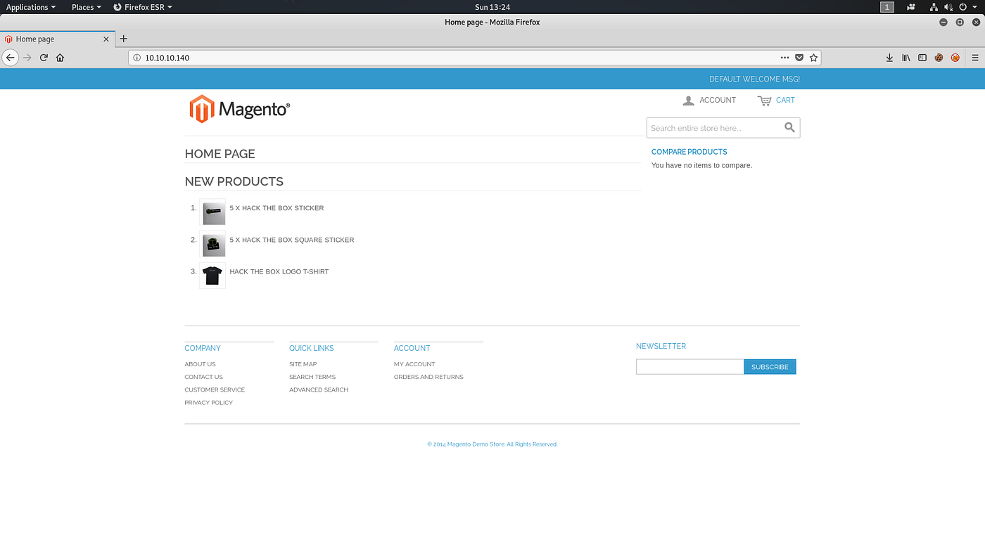
Task: Open Orders and Returns link
Action: point(428,377)
